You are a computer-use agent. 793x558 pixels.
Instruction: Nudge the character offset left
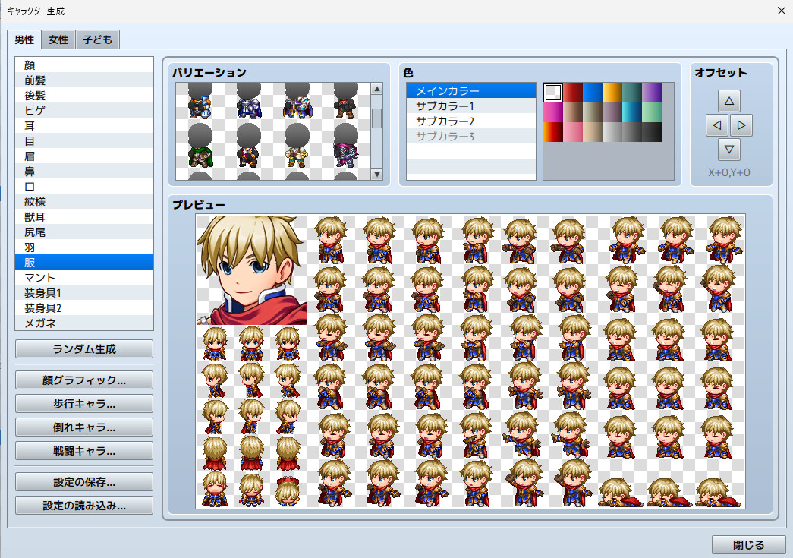(716, 125)
